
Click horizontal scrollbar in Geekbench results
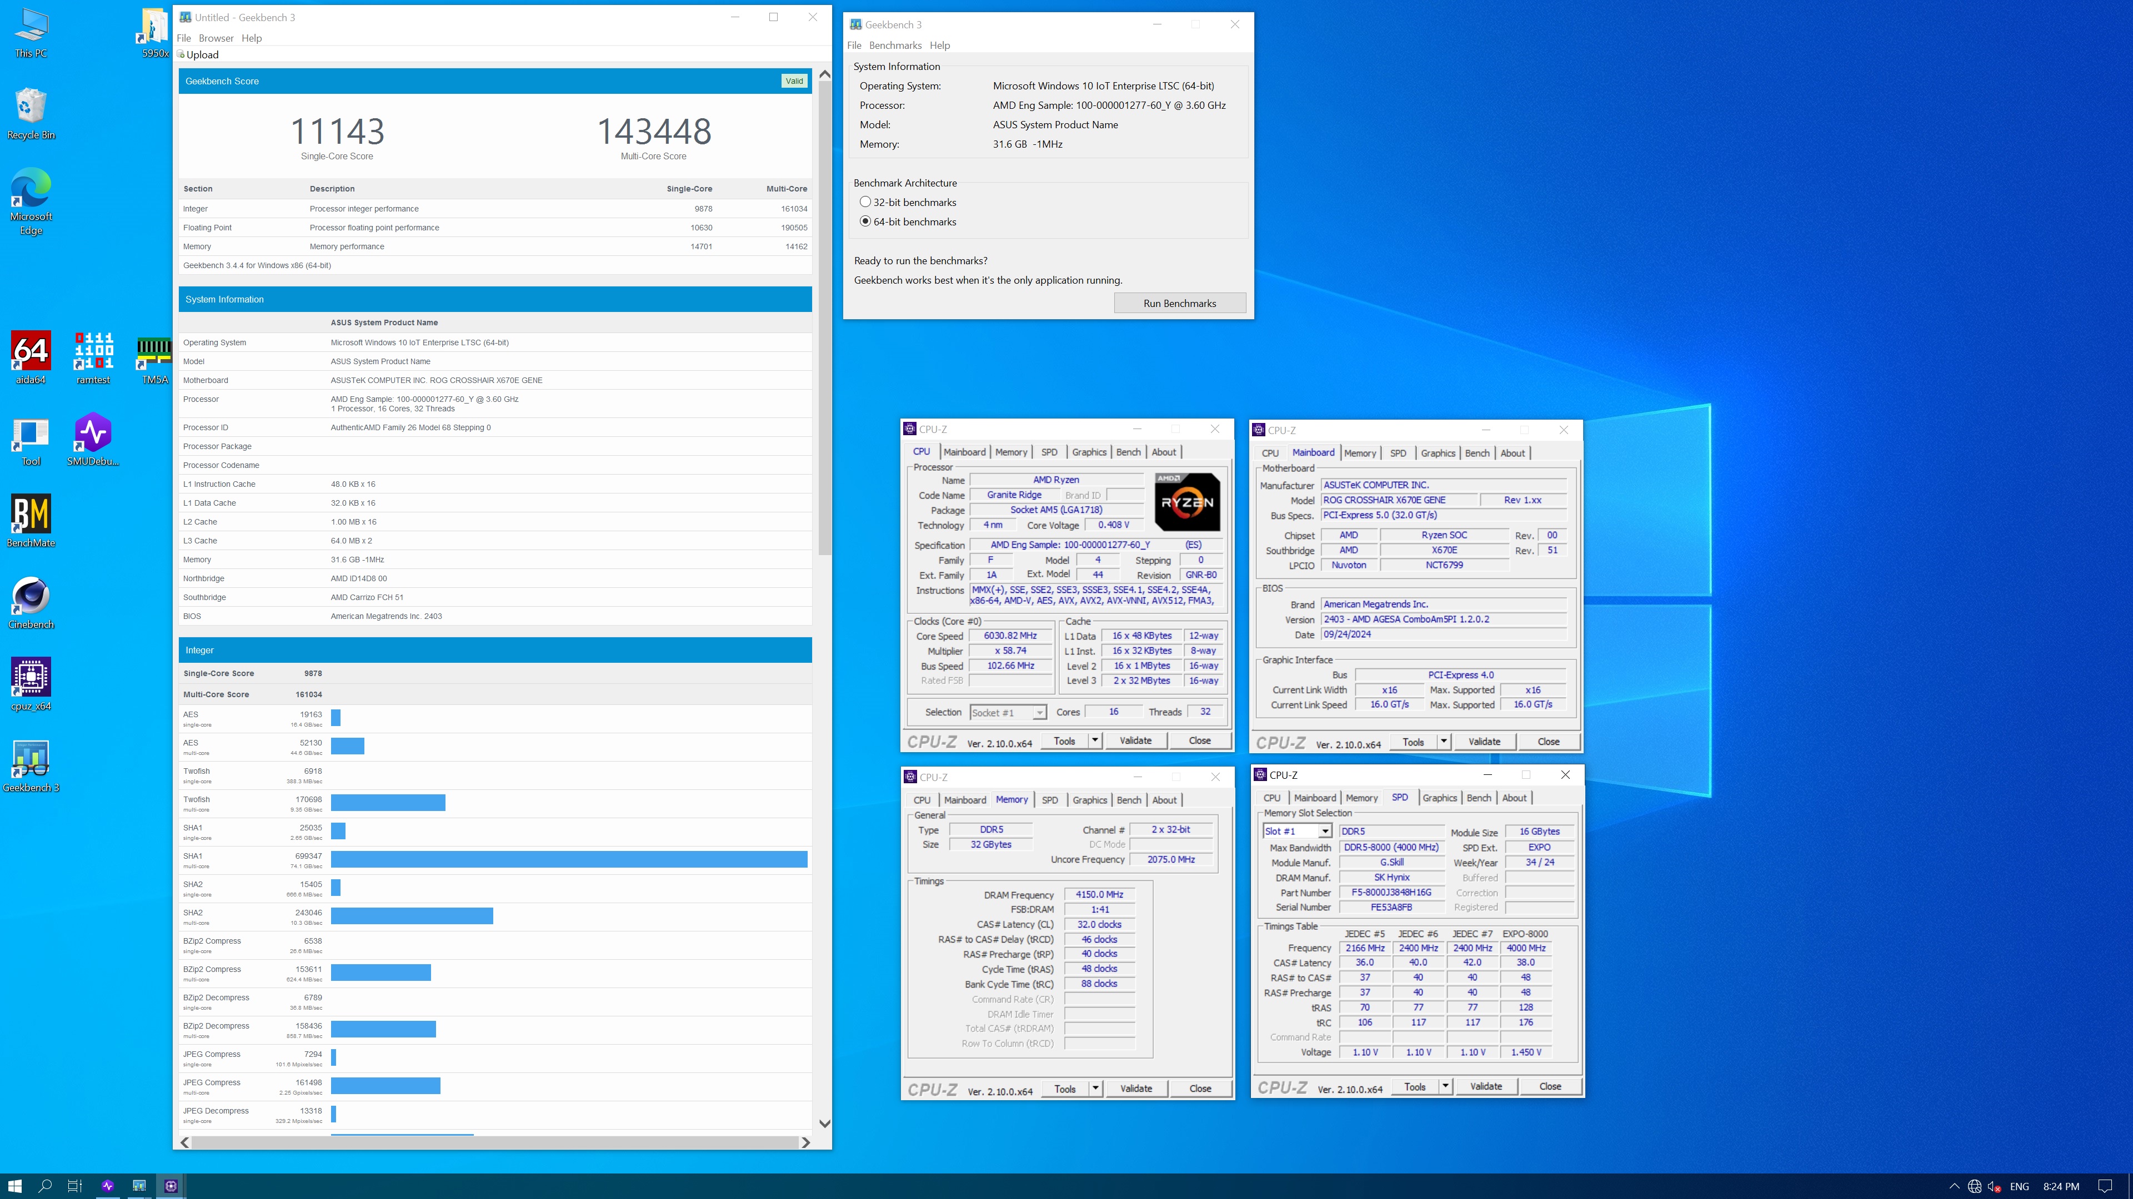click(494, 1142)
